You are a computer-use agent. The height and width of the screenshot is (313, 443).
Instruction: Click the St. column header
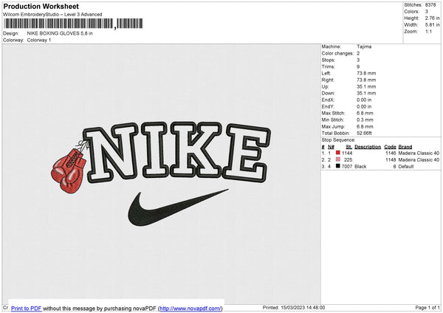click(349, 147)
